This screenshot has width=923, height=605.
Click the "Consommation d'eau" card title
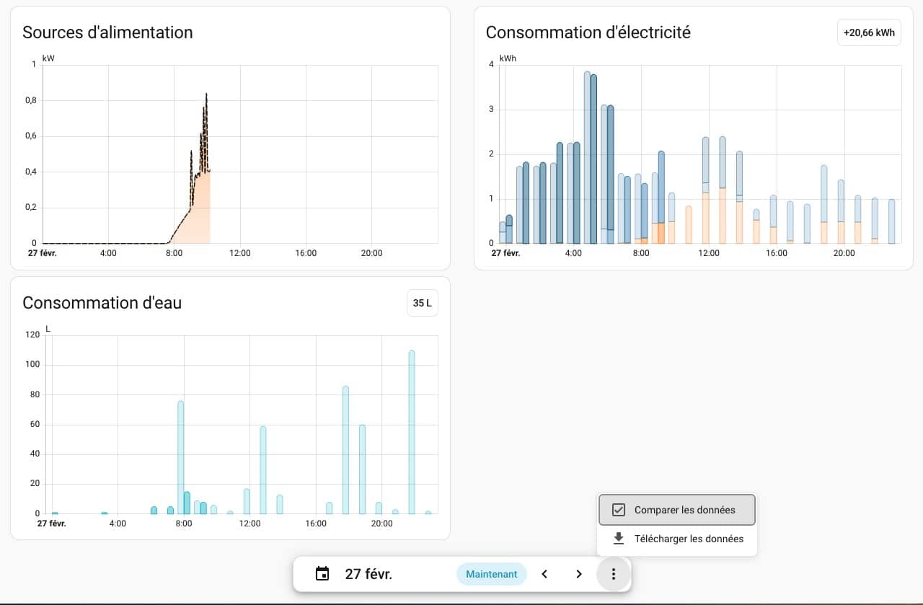102,303
